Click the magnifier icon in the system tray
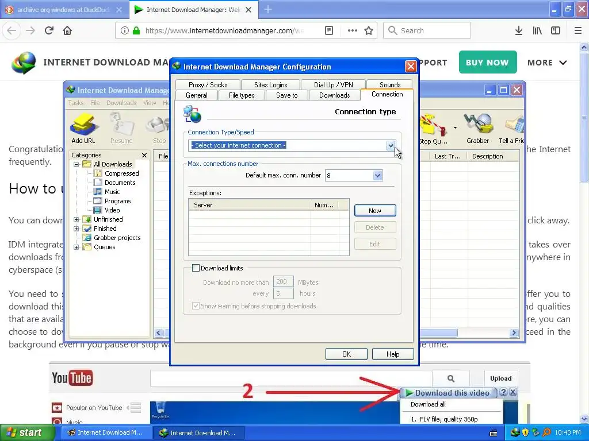589x441 pixels. click(x=546, y=432)
